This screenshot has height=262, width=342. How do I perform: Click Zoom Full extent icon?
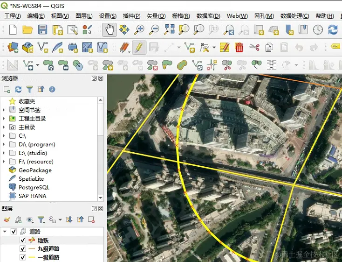169,29
